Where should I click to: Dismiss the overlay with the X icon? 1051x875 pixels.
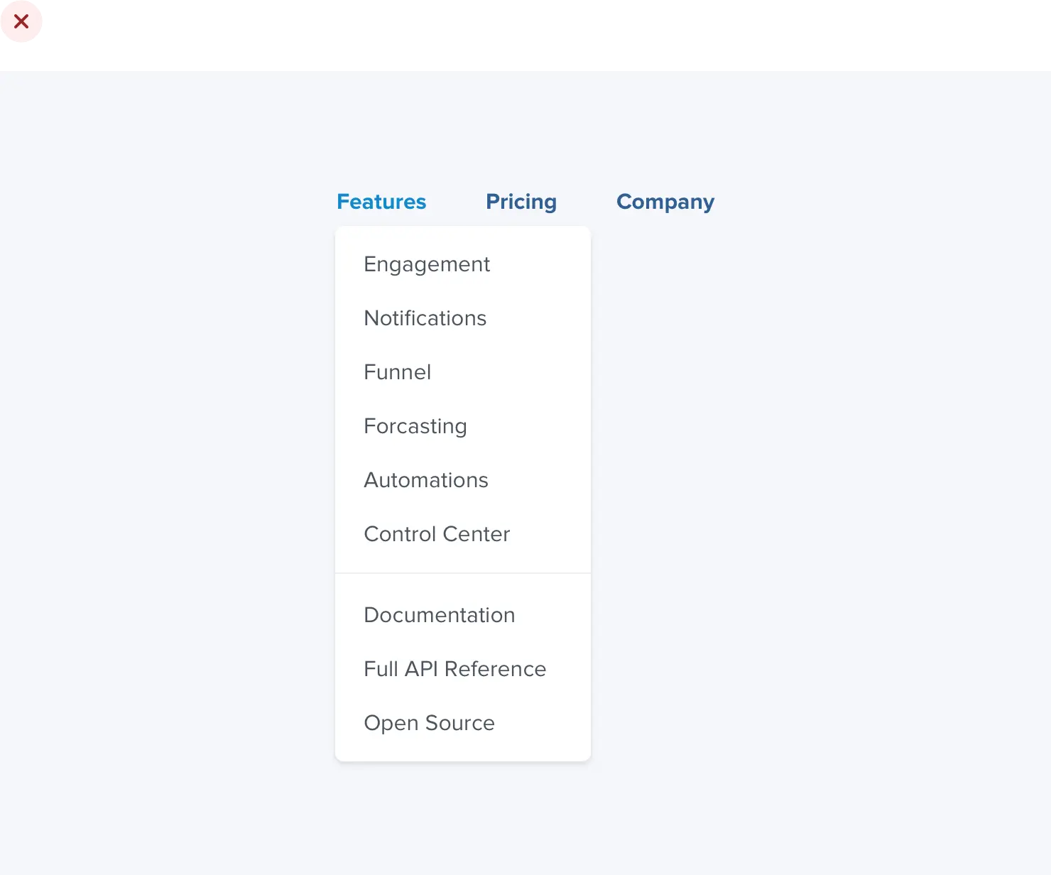click(x=21, y=22)
